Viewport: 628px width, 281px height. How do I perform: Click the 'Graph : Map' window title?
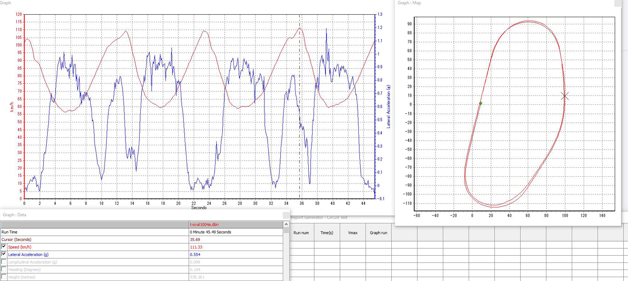(x=409, y=3)
